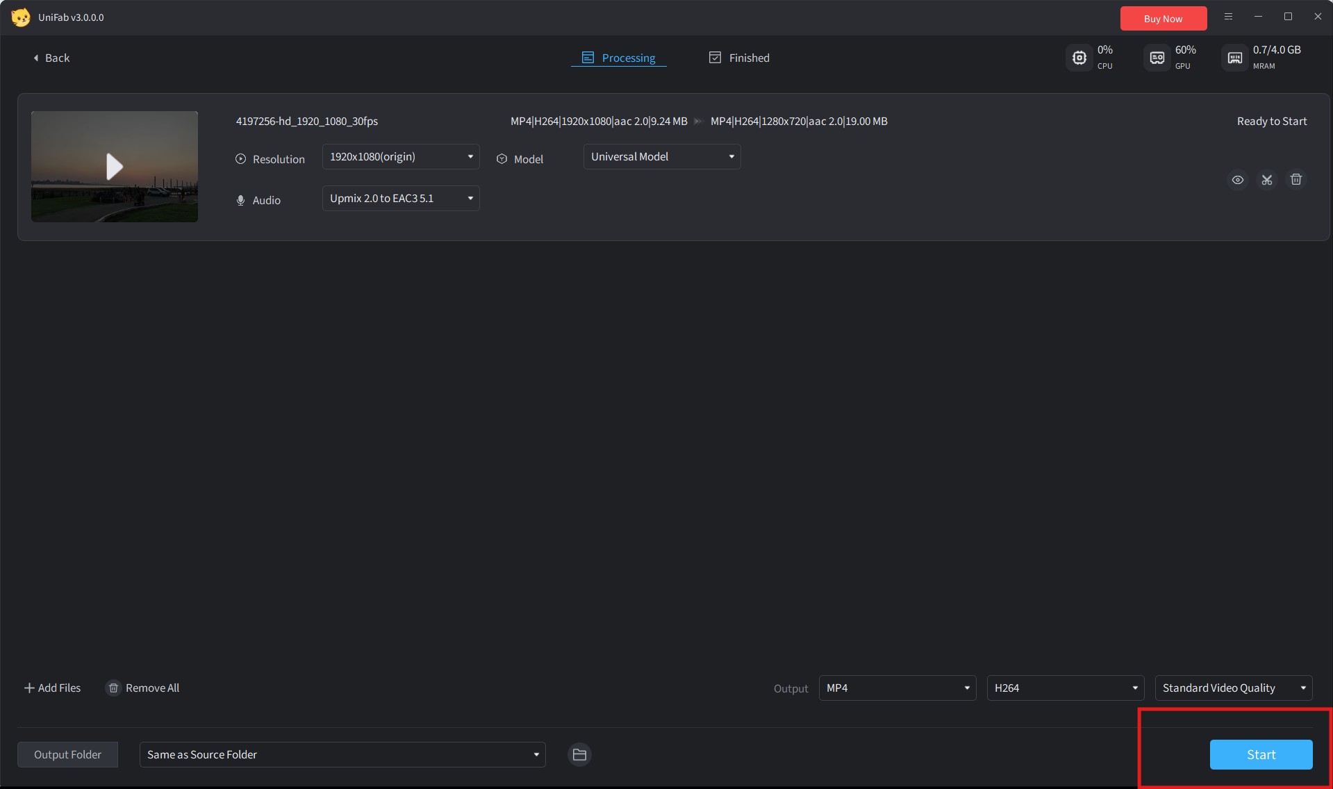Click the Buy Now button
1333x789 pixels.
click(x=1164, y=19)
